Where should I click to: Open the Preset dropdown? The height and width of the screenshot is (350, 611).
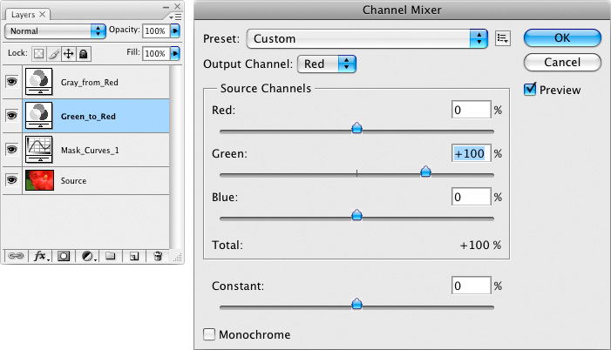pyautogui.click(x=367, y=38)
